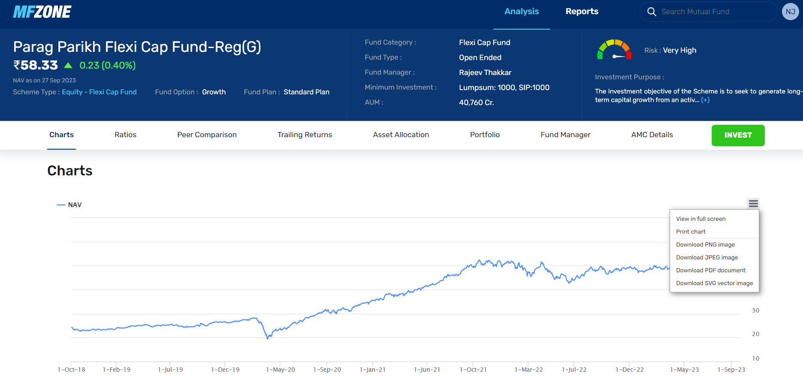Click the Rajeev Thakkar manager name

[485, 72]
